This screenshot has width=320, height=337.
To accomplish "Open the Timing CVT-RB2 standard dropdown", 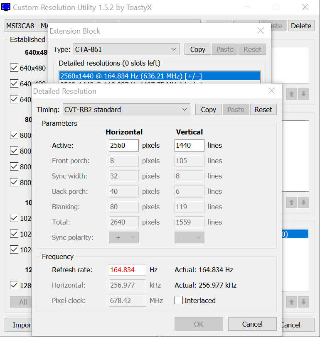I will tap(126, 110).
